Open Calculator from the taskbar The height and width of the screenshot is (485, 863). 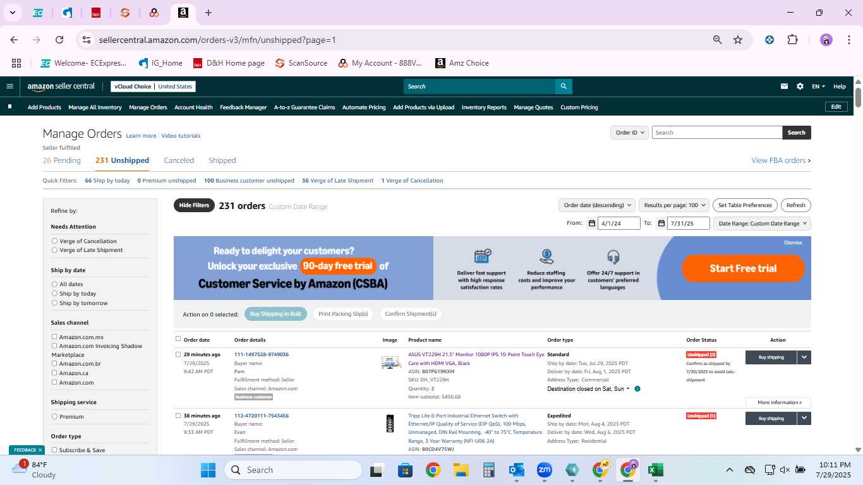pos(488,470)
